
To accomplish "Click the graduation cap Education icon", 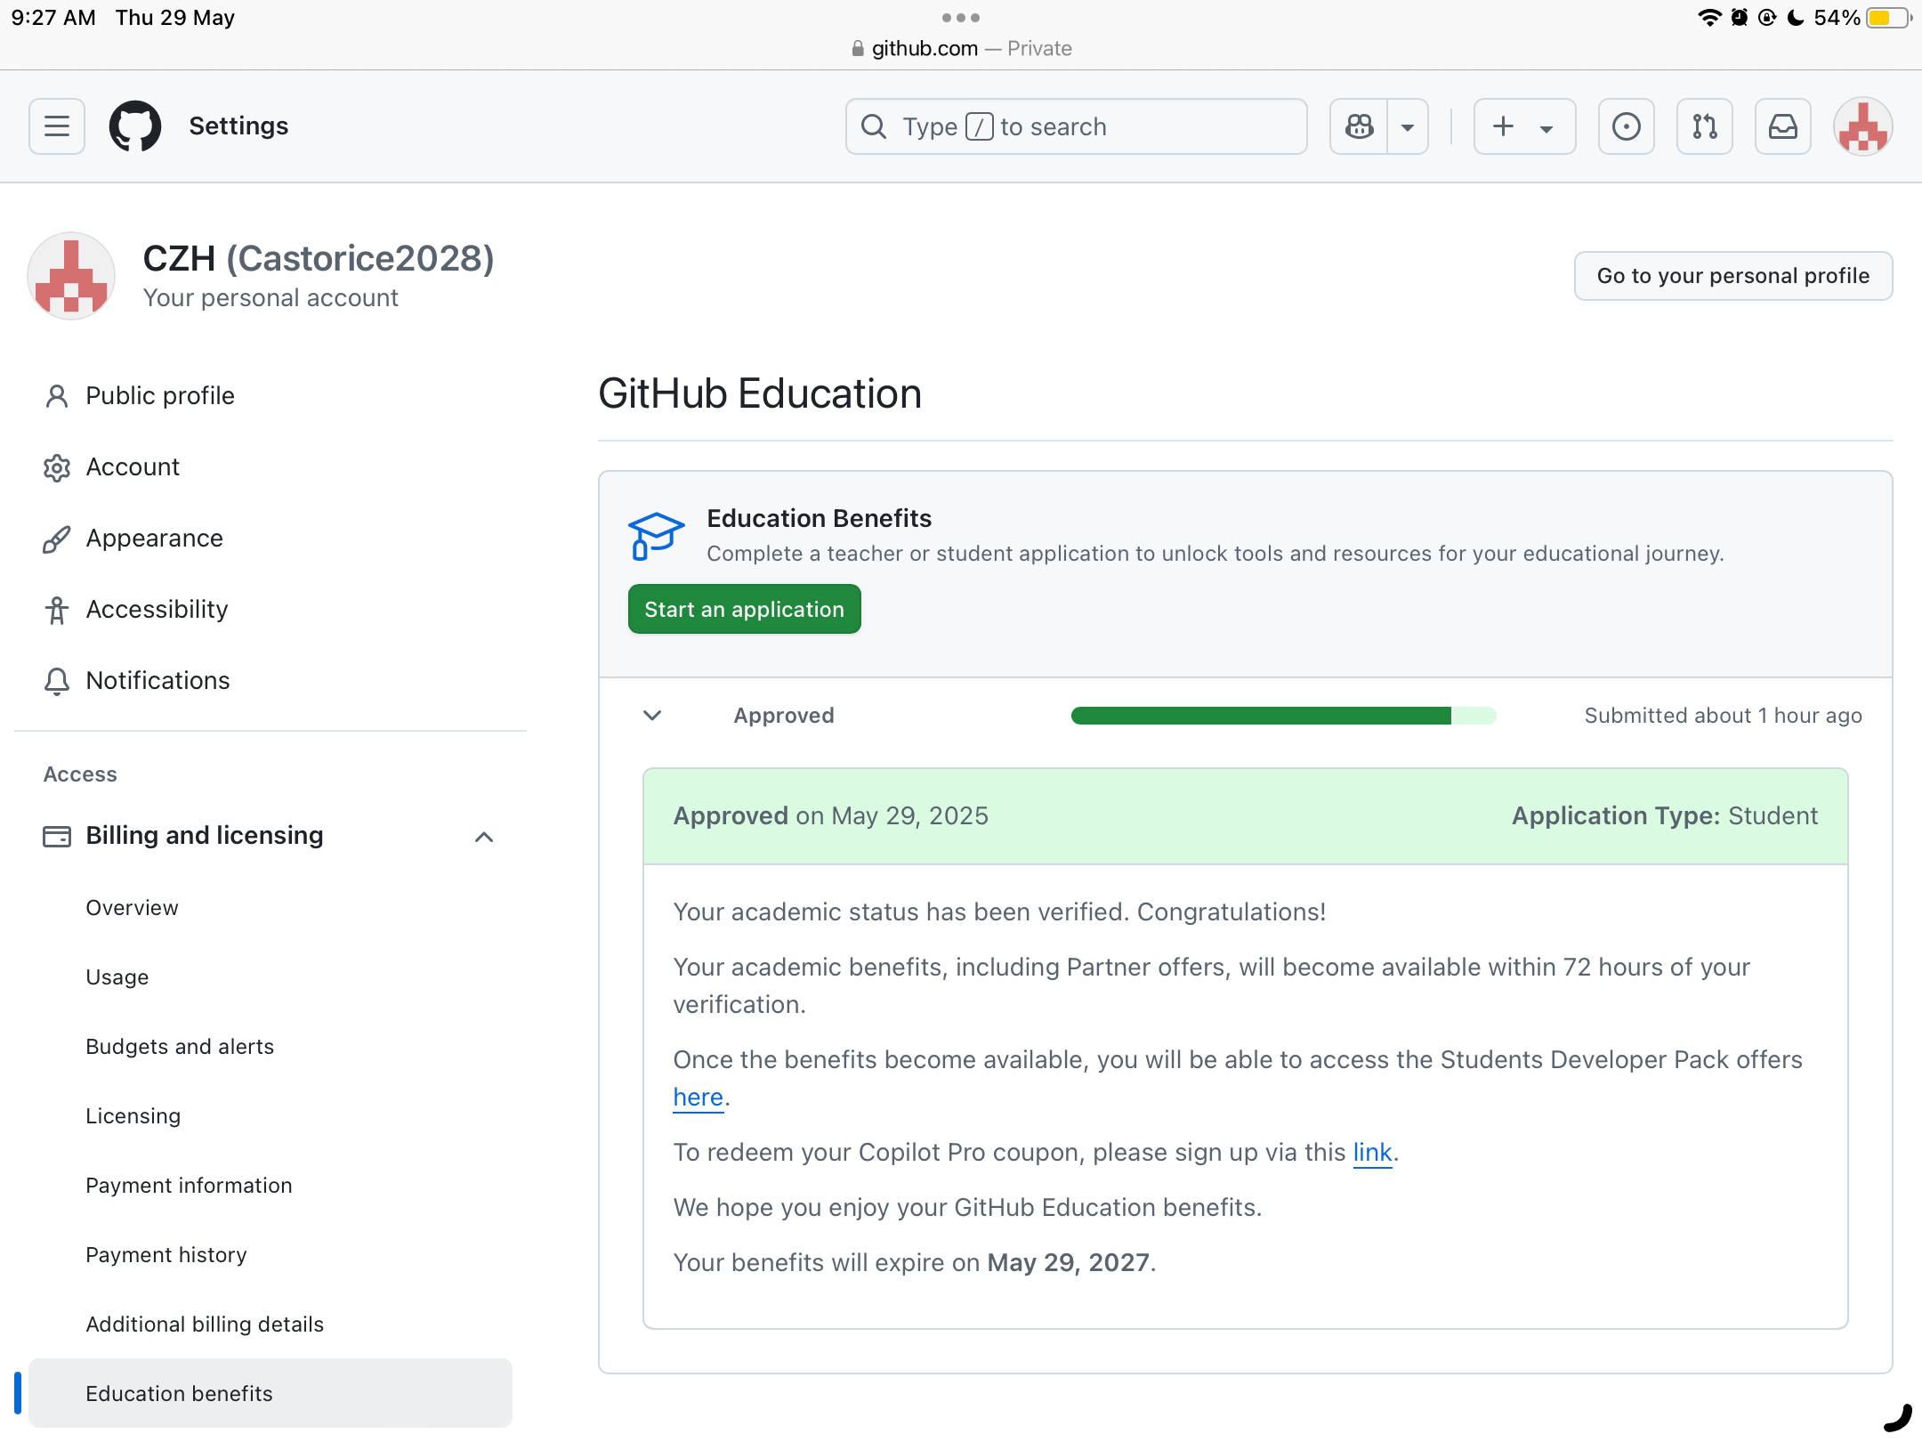I will pyautogui.click(x=656, y=536).
